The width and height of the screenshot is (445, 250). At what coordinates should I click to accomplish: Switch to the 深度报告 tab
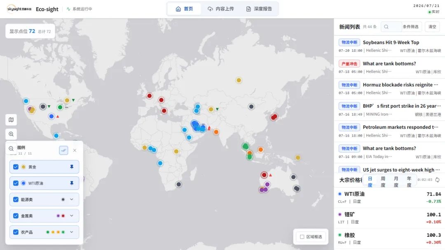tap(259, 9)
